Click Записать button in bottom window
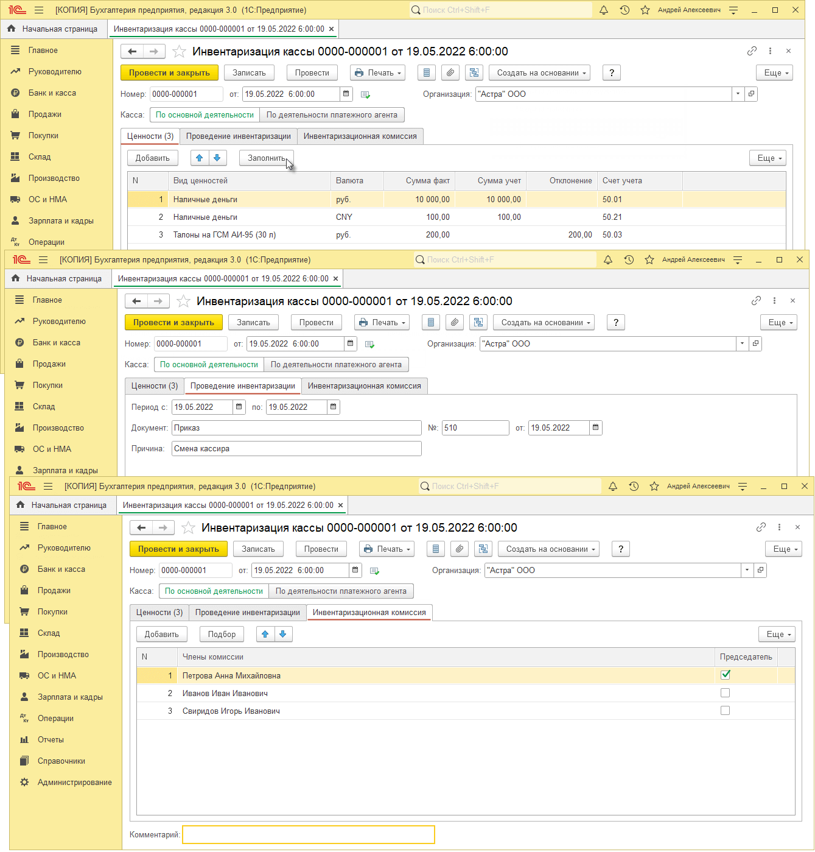815x852 pixels. point(258,549)
